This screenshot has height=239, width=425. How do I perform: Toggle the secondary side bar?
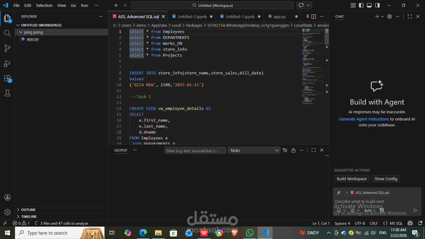click(377, 5)
